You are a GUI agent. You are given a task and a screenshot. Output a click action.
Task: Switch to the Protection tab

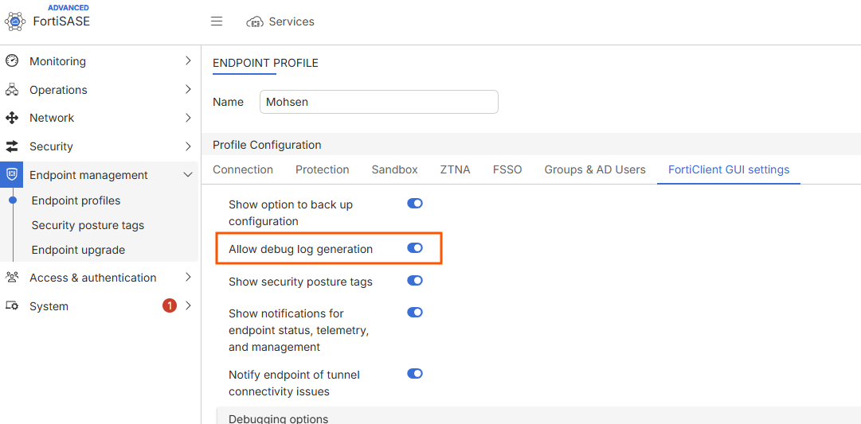coord(323,170)
